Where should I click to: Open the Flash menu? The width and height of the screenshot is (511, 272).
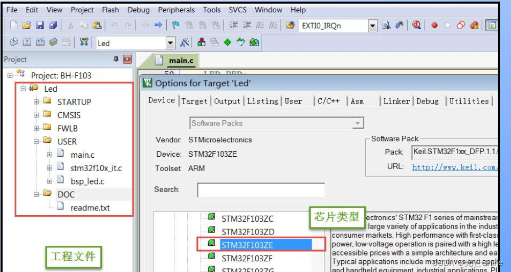click(110, 10)
